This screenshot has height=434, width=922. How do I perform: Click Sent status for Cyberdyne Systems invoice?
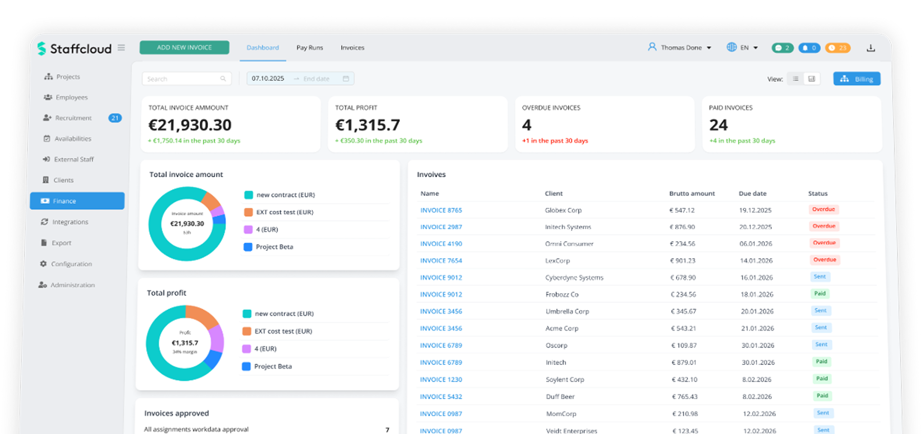tap(820, 277)
